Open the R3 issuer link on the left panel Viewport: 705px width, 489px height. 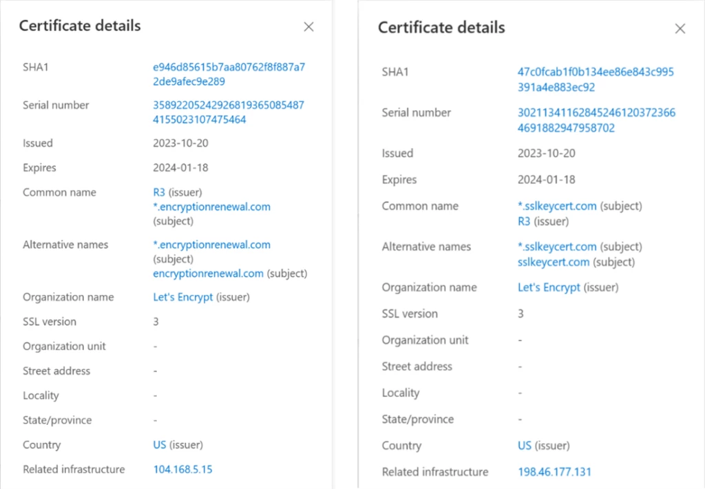click(158, 192)
